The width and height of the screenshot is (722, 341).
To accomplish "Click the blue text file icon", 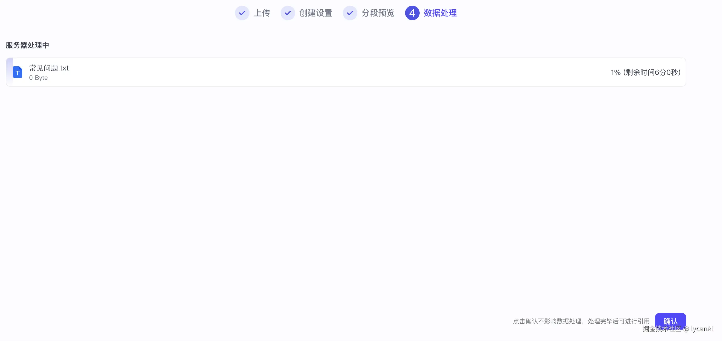I will (18, 72).
